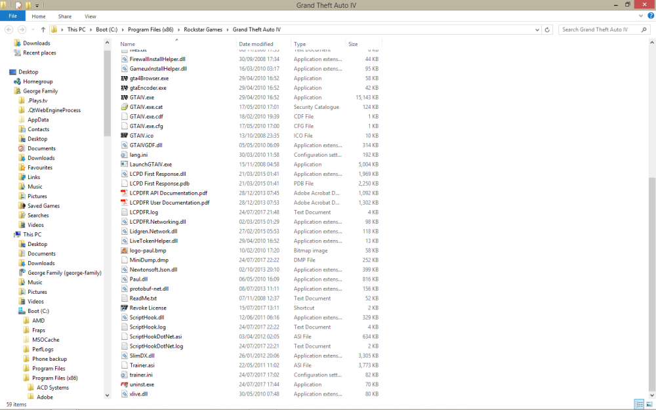Click the forward navigation arrow
The width and height of the screenshot is (656, 410).
20,30
